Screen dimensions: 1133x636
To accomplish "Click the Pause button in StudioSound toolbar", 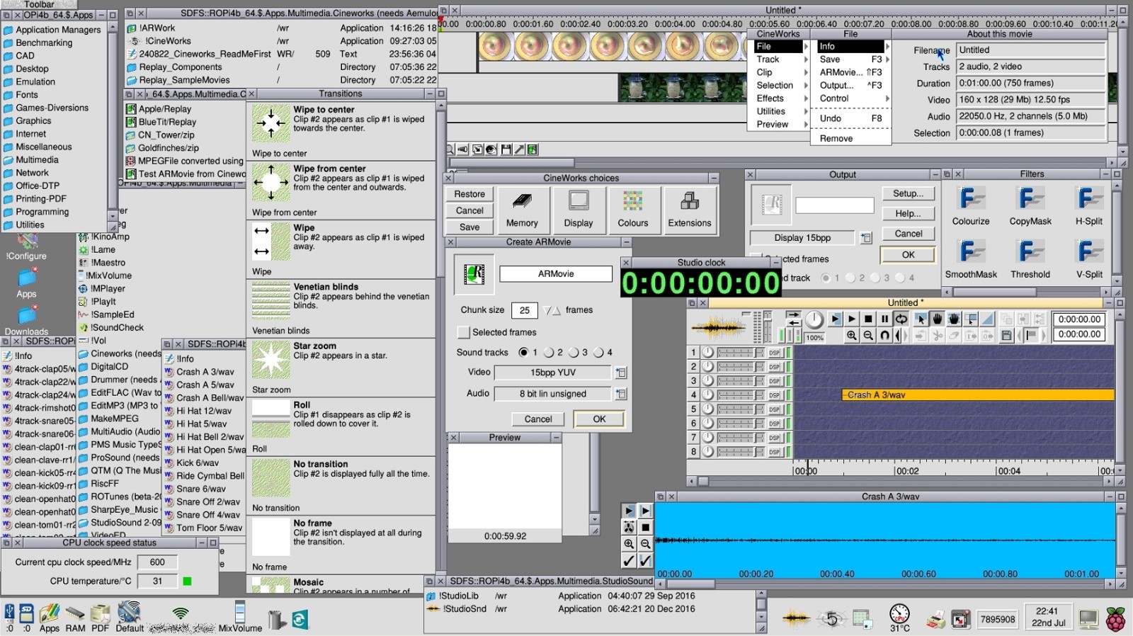I will click(x=884, y=319).
